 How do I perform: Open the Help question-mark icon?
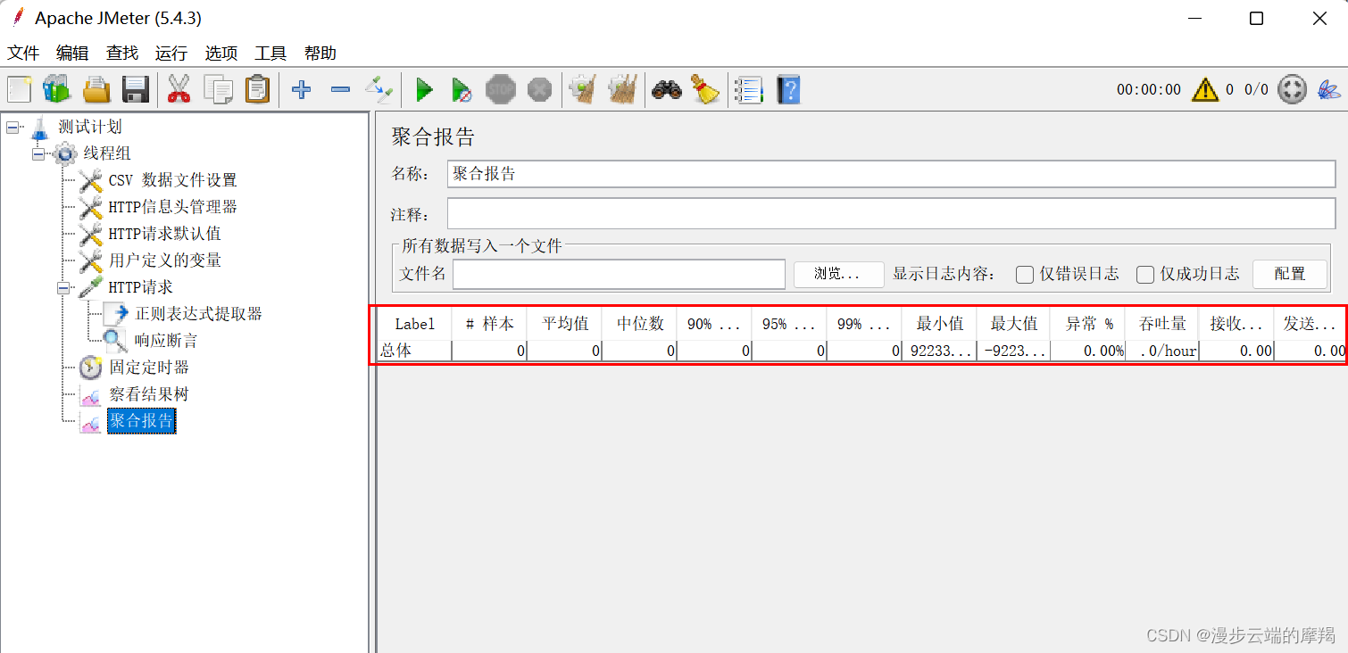[x=788, y=89]
